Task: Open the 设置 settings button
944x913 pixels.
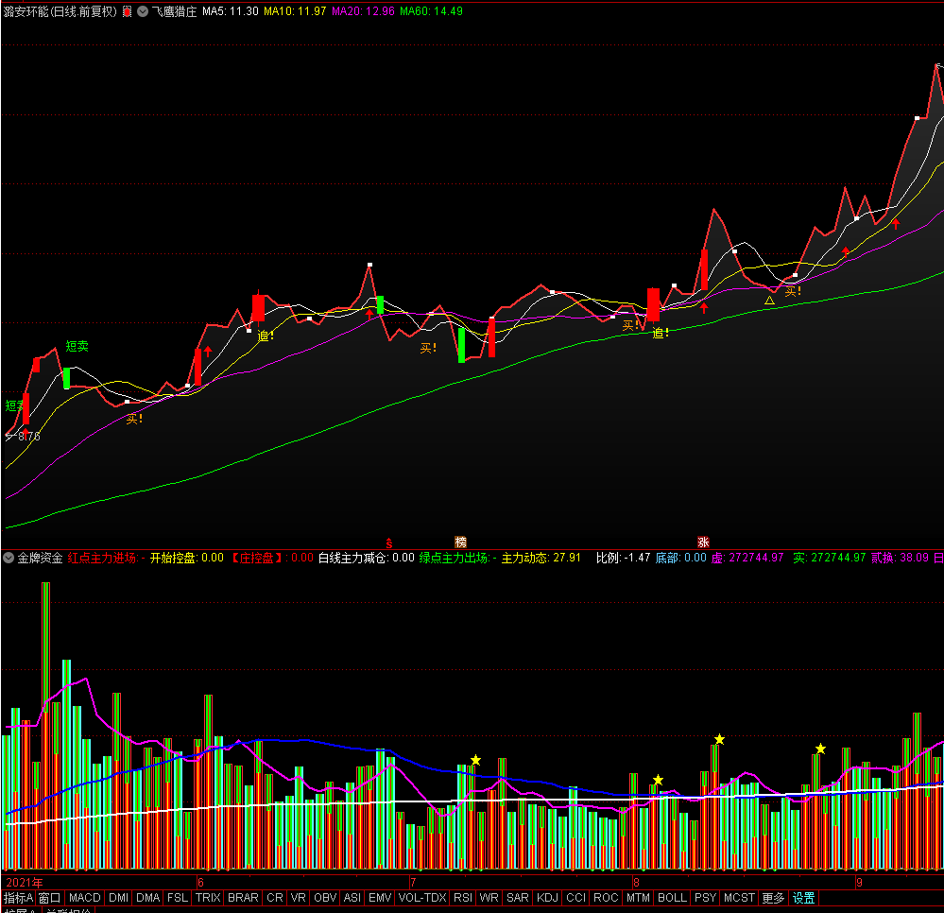Action: point(803,898)
